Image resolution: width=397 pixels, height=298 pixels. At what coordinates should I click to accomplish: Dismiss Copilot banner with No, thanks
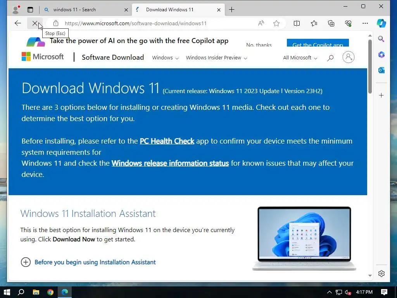pyautogui.click(x=259, y=45)
